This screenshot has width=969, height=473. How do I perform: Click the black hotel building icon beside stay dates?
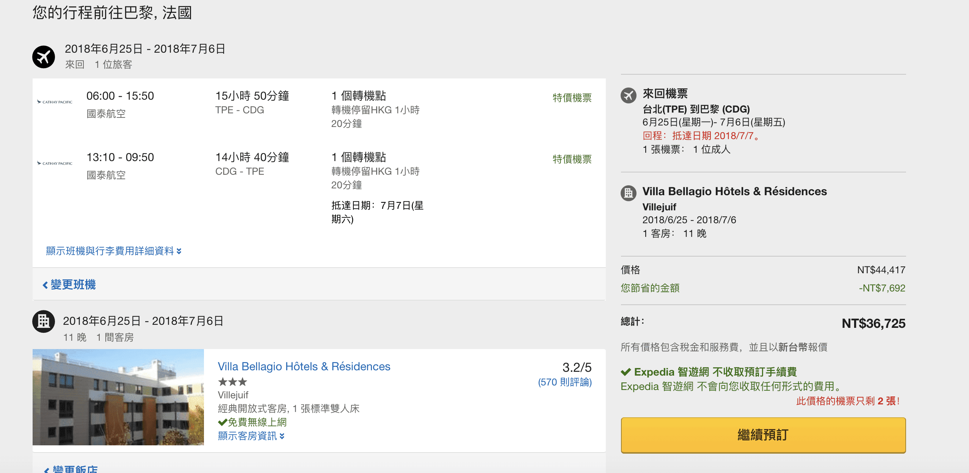(x=44, y=321)
